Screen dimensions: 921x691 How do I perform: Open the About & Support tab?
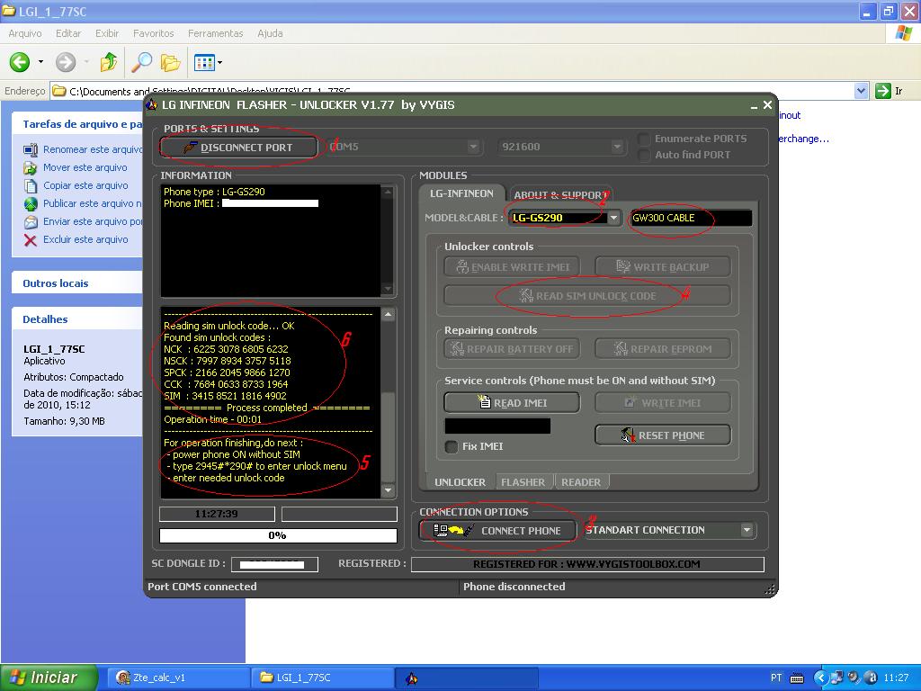click(559, 194)
